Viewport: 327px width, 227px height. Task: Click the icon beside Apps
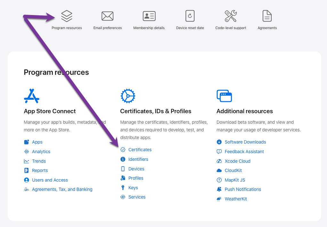pyautogui.click(x=27, y=142)
